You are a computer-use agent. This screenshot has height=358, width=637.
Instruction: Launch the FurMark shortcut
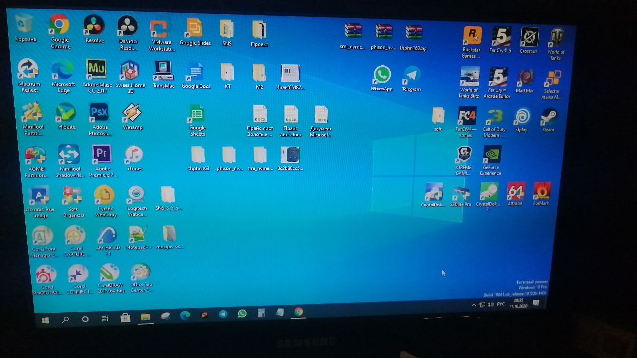[541, 194]
